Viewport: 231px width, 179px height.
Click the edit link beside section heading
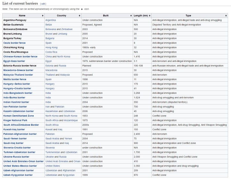(x=43, y=4)
